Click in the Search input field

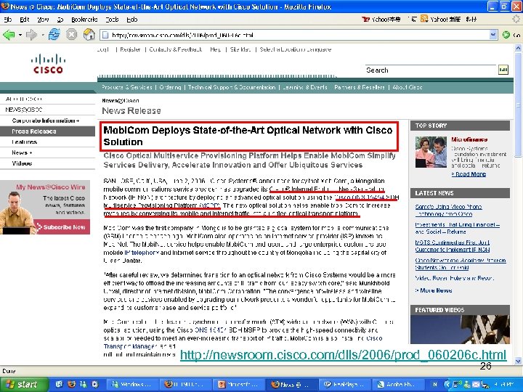pyautogui.click(x=431, y=70)
